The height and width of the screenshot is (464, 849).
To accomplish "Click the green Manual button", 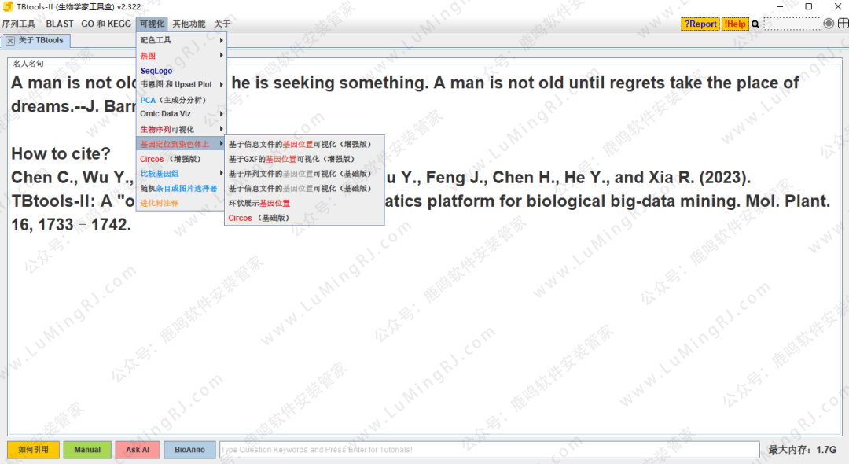I will point(87,450).
